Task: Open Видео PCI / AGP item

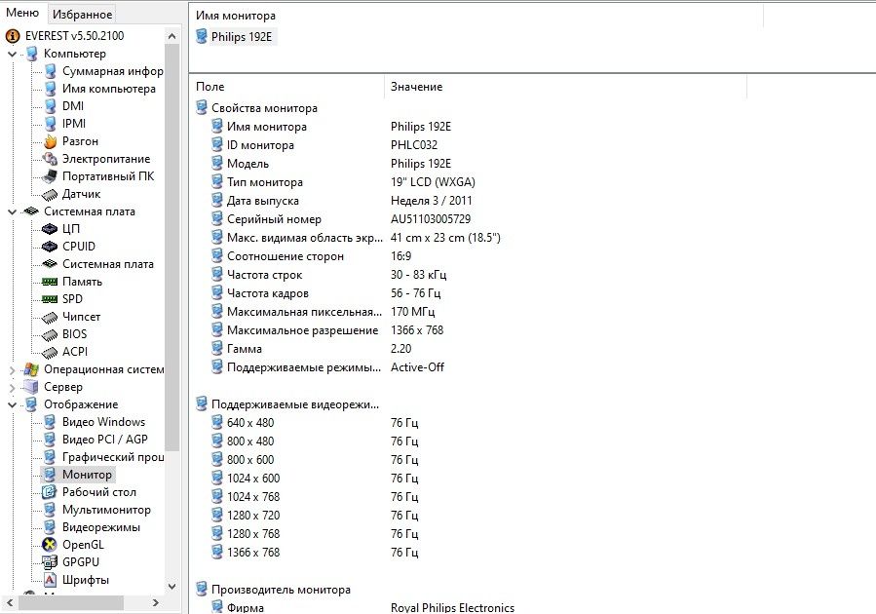Action: [104, 440]
